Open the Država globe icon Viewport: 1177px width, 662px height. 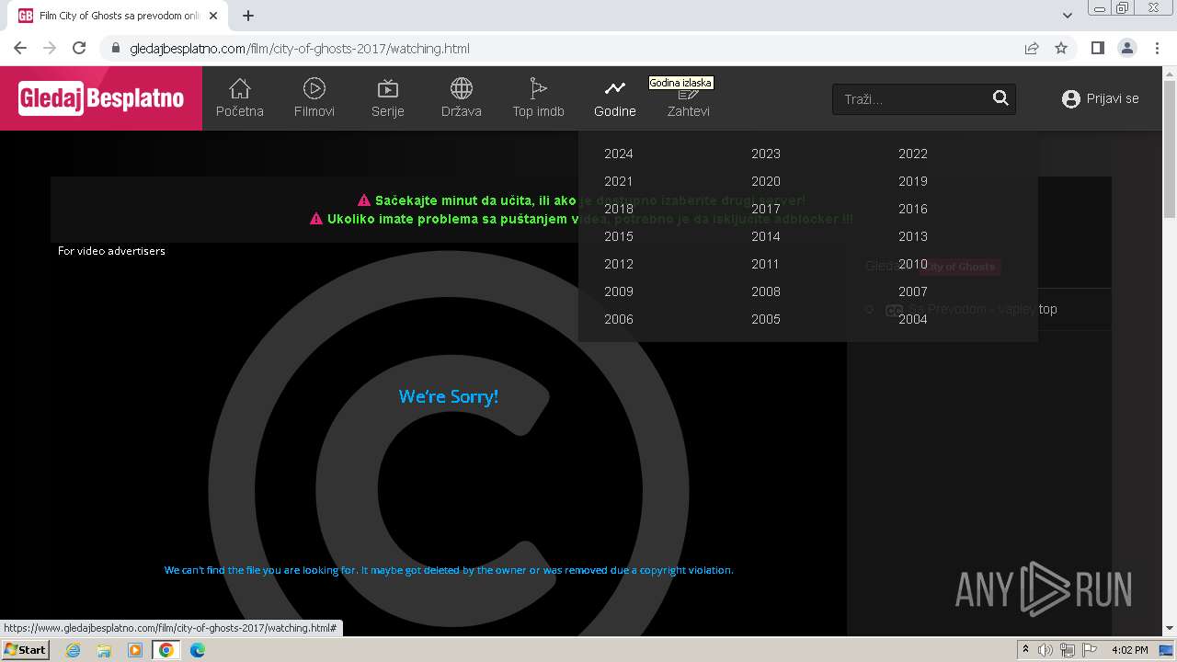pyautogui.click(x=461, y=88)
